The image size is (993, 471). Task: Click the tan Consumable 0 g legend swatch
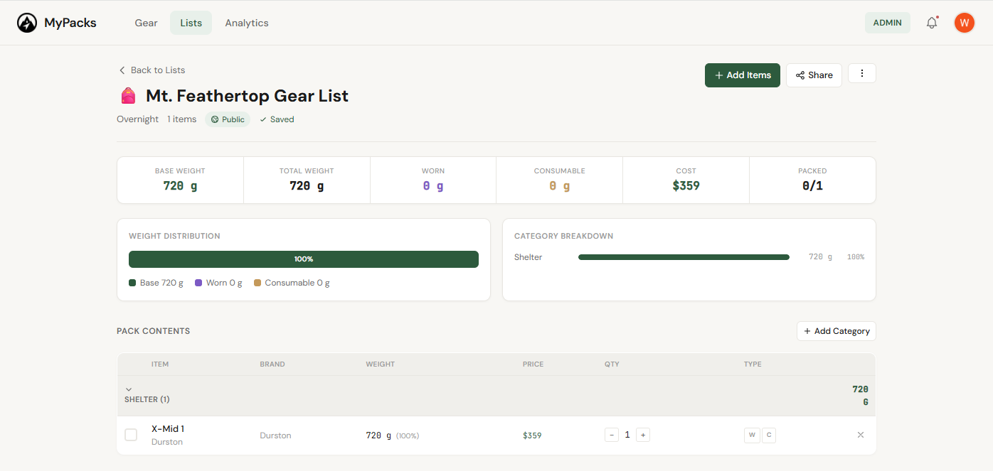(257, 283)
